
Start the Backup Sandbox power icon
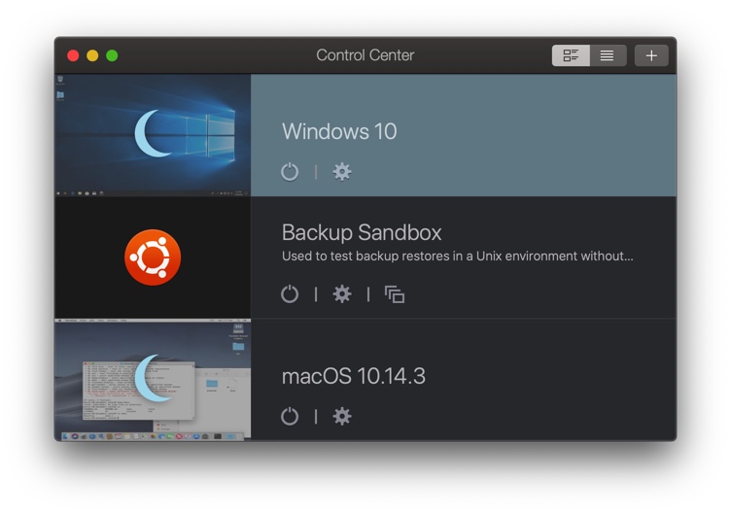tap(290, 294)
